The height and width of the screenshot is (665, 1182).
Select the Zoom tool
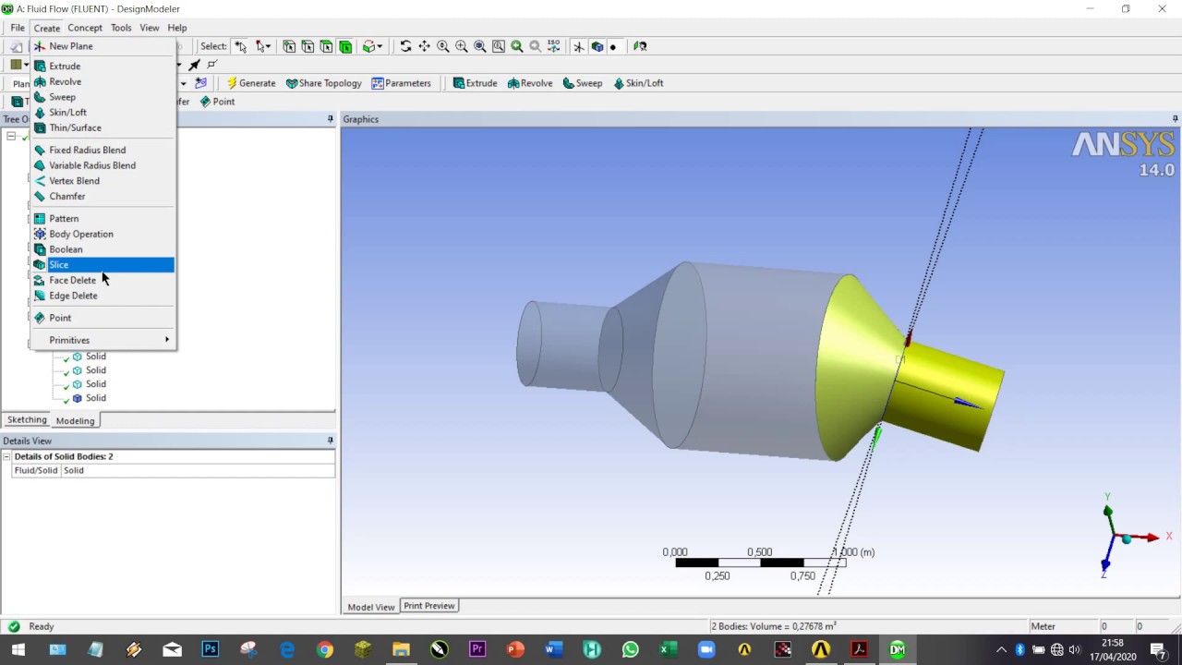pos(442,46)
